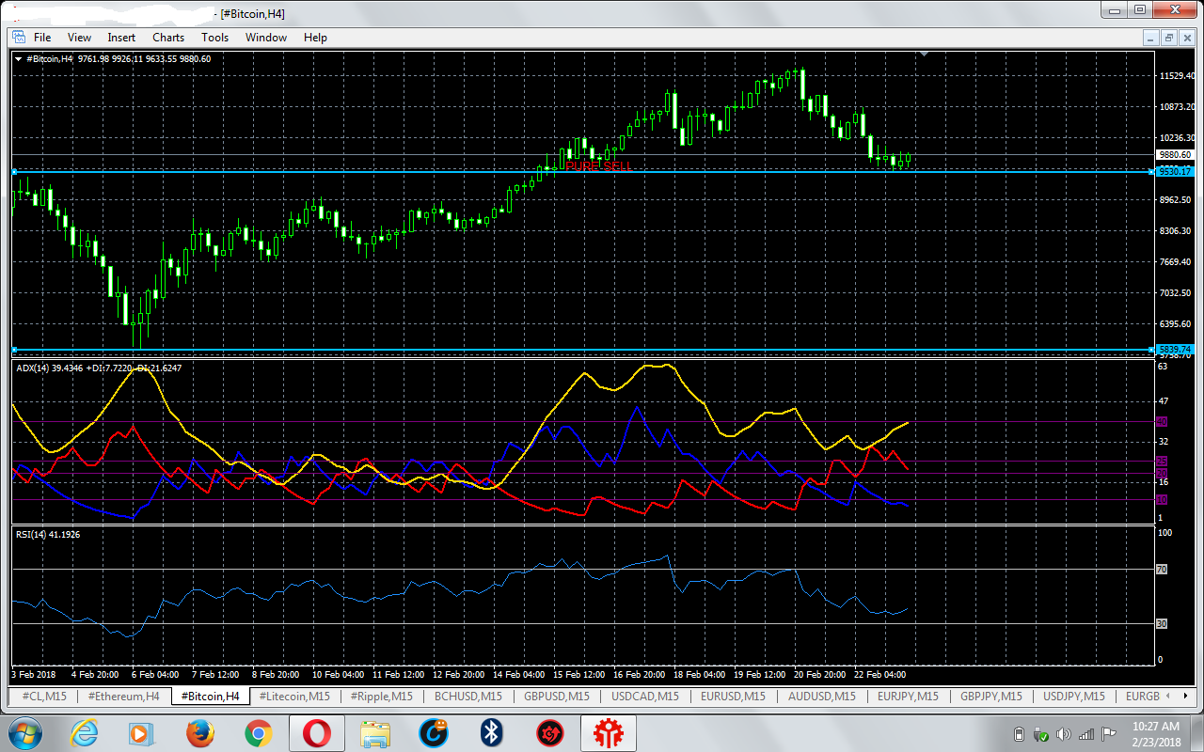1204x752 pixels.
Task: Open the orange C app on taskbar
Action: pos(435,732)
